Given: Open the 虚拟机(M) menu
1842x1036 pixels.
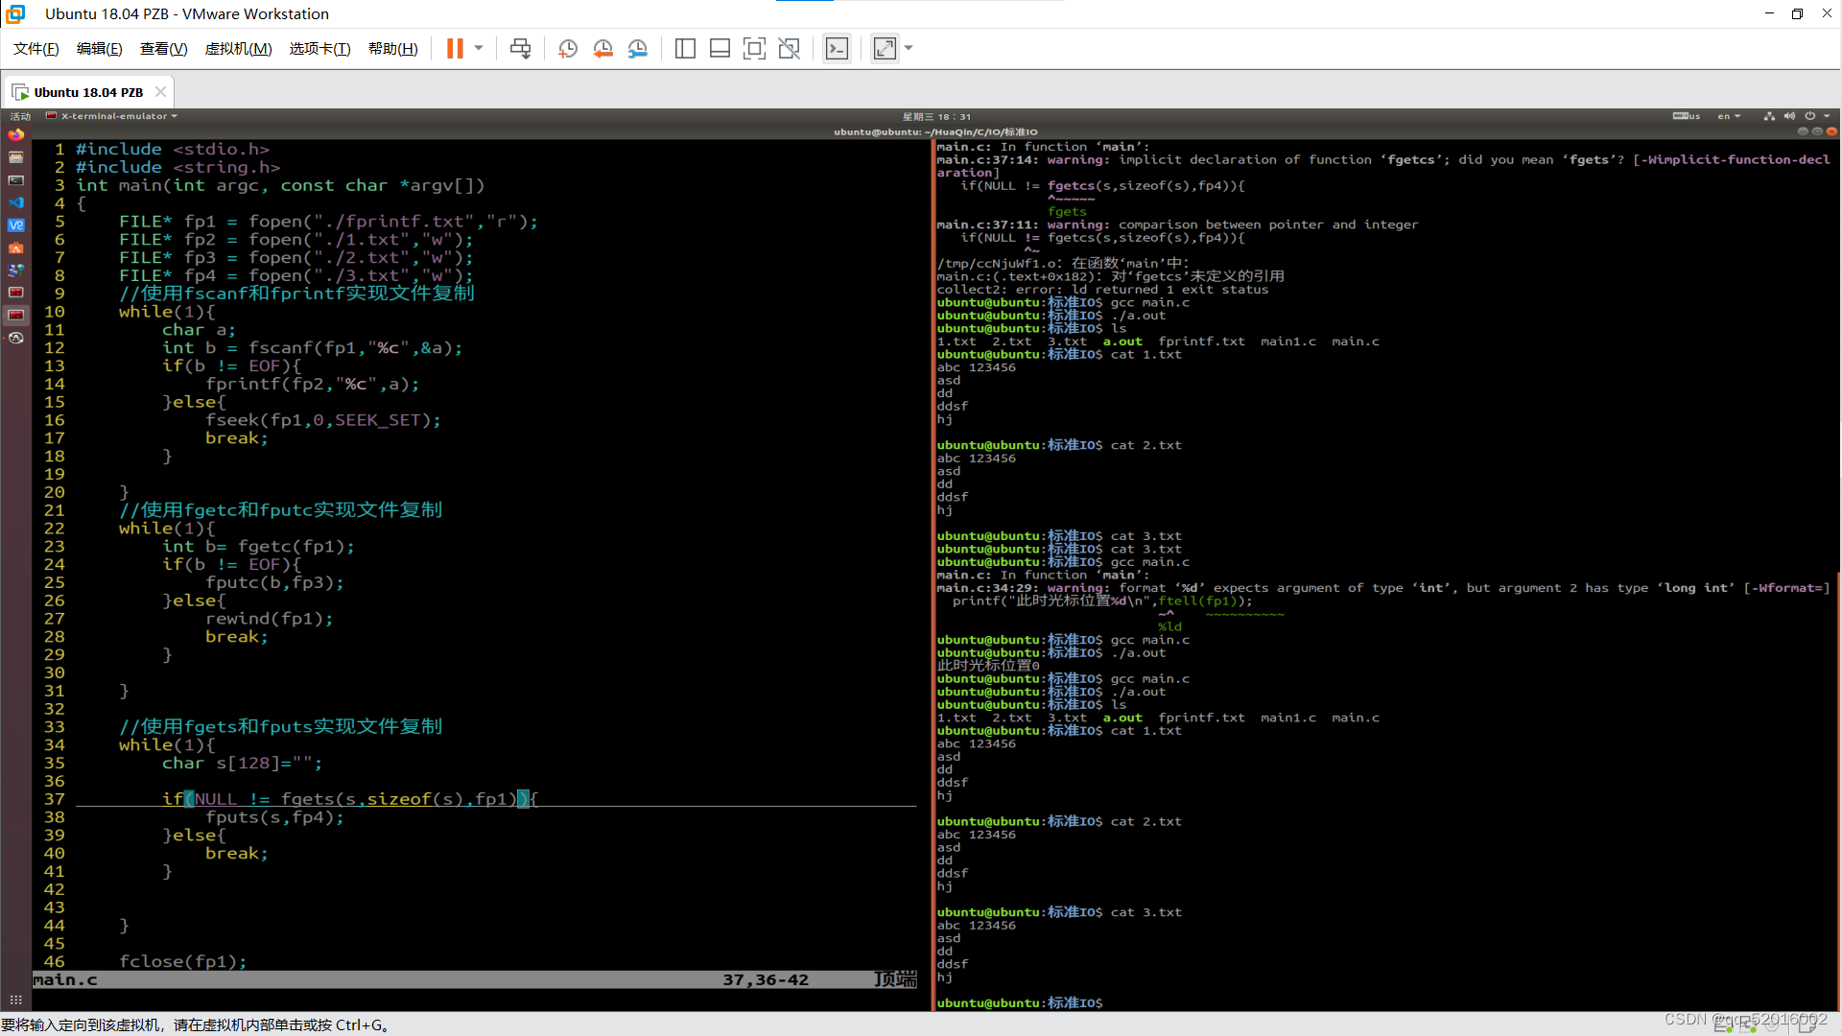Looking at the screenshot, I should tap(238, 49).
